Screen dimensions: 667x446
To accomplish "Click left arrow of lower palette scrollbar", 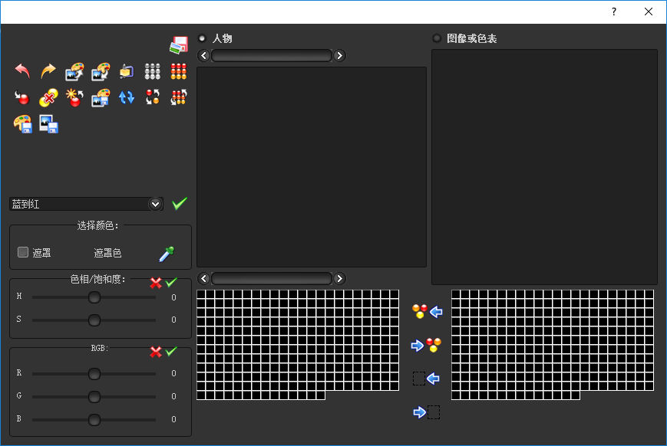I will point(203,279).
